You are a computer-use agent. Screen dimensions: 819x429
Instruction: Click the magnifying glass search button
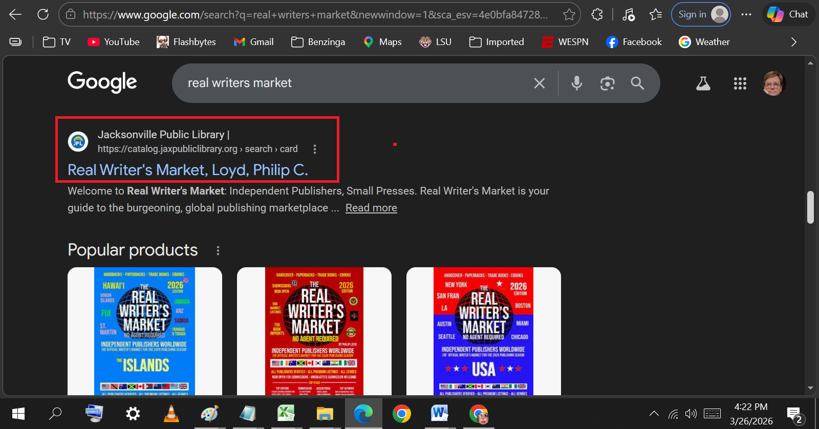click(x=637, y=83)
